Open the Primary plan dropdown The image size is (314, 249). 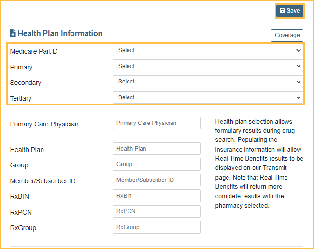tap(208, 66)
